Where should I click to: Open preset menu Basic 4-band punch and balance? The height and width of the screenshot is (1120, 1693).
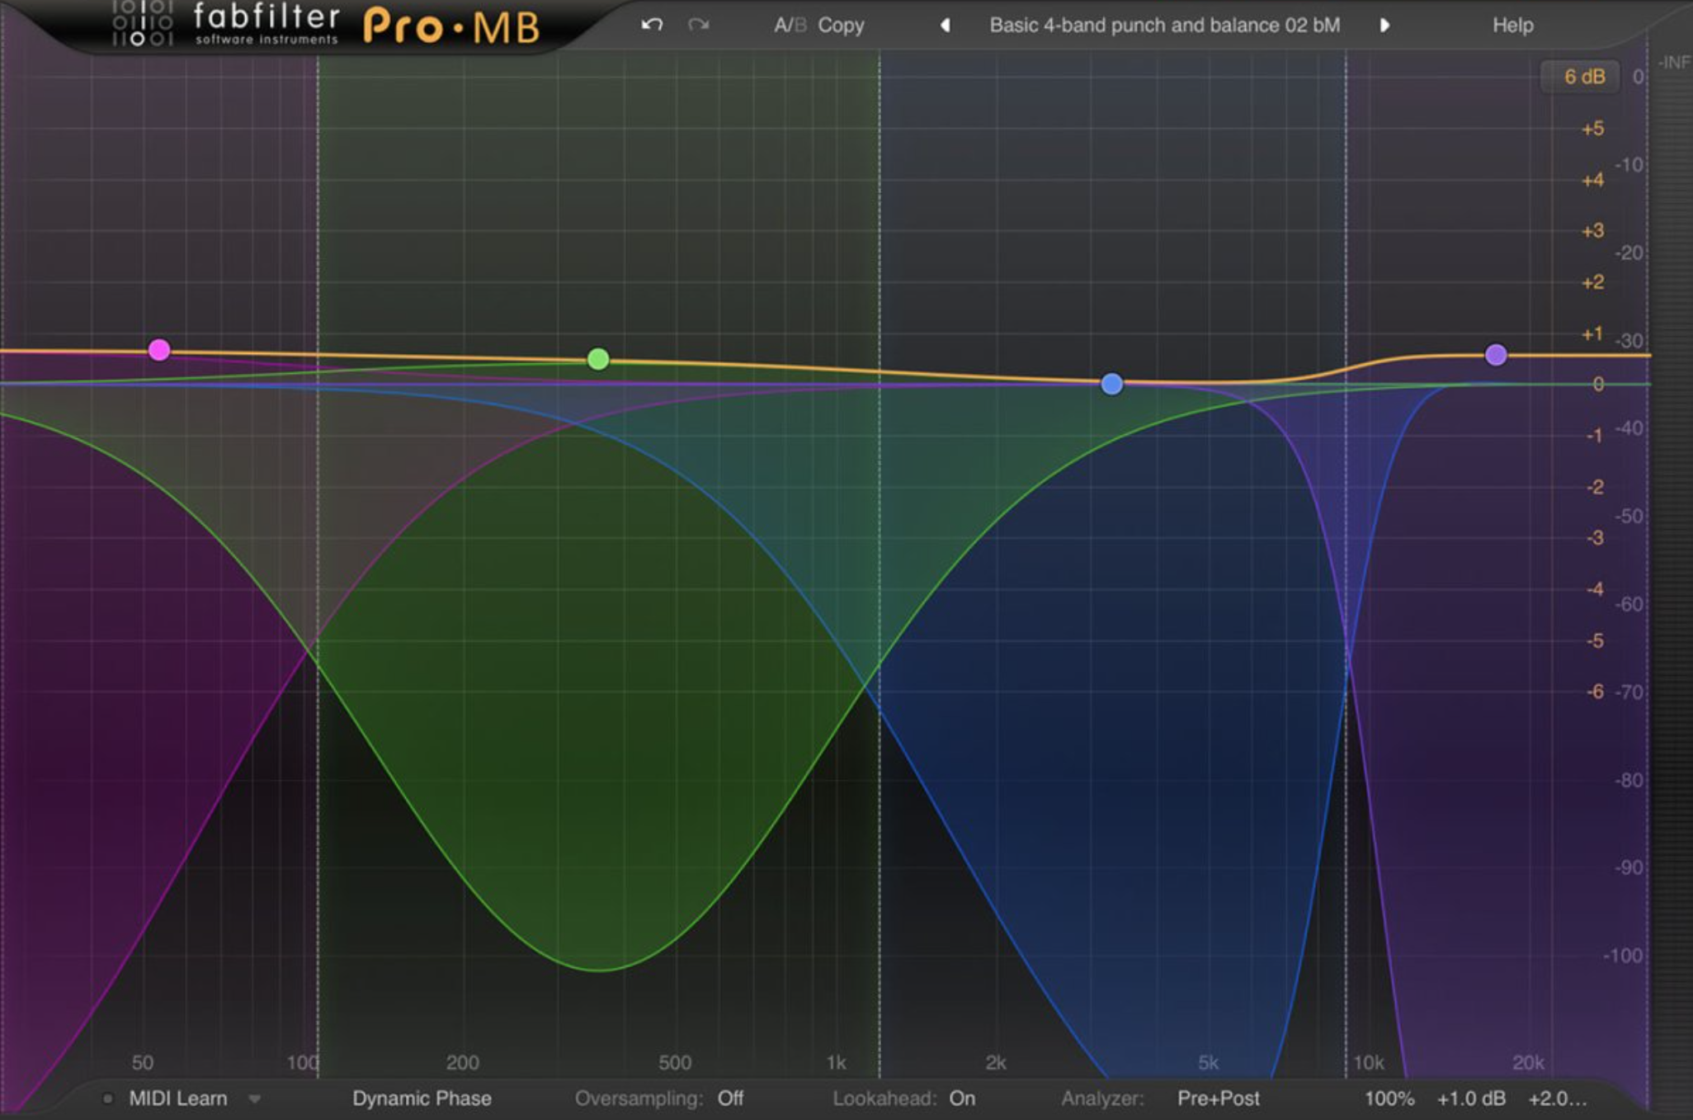point(1164,26)
